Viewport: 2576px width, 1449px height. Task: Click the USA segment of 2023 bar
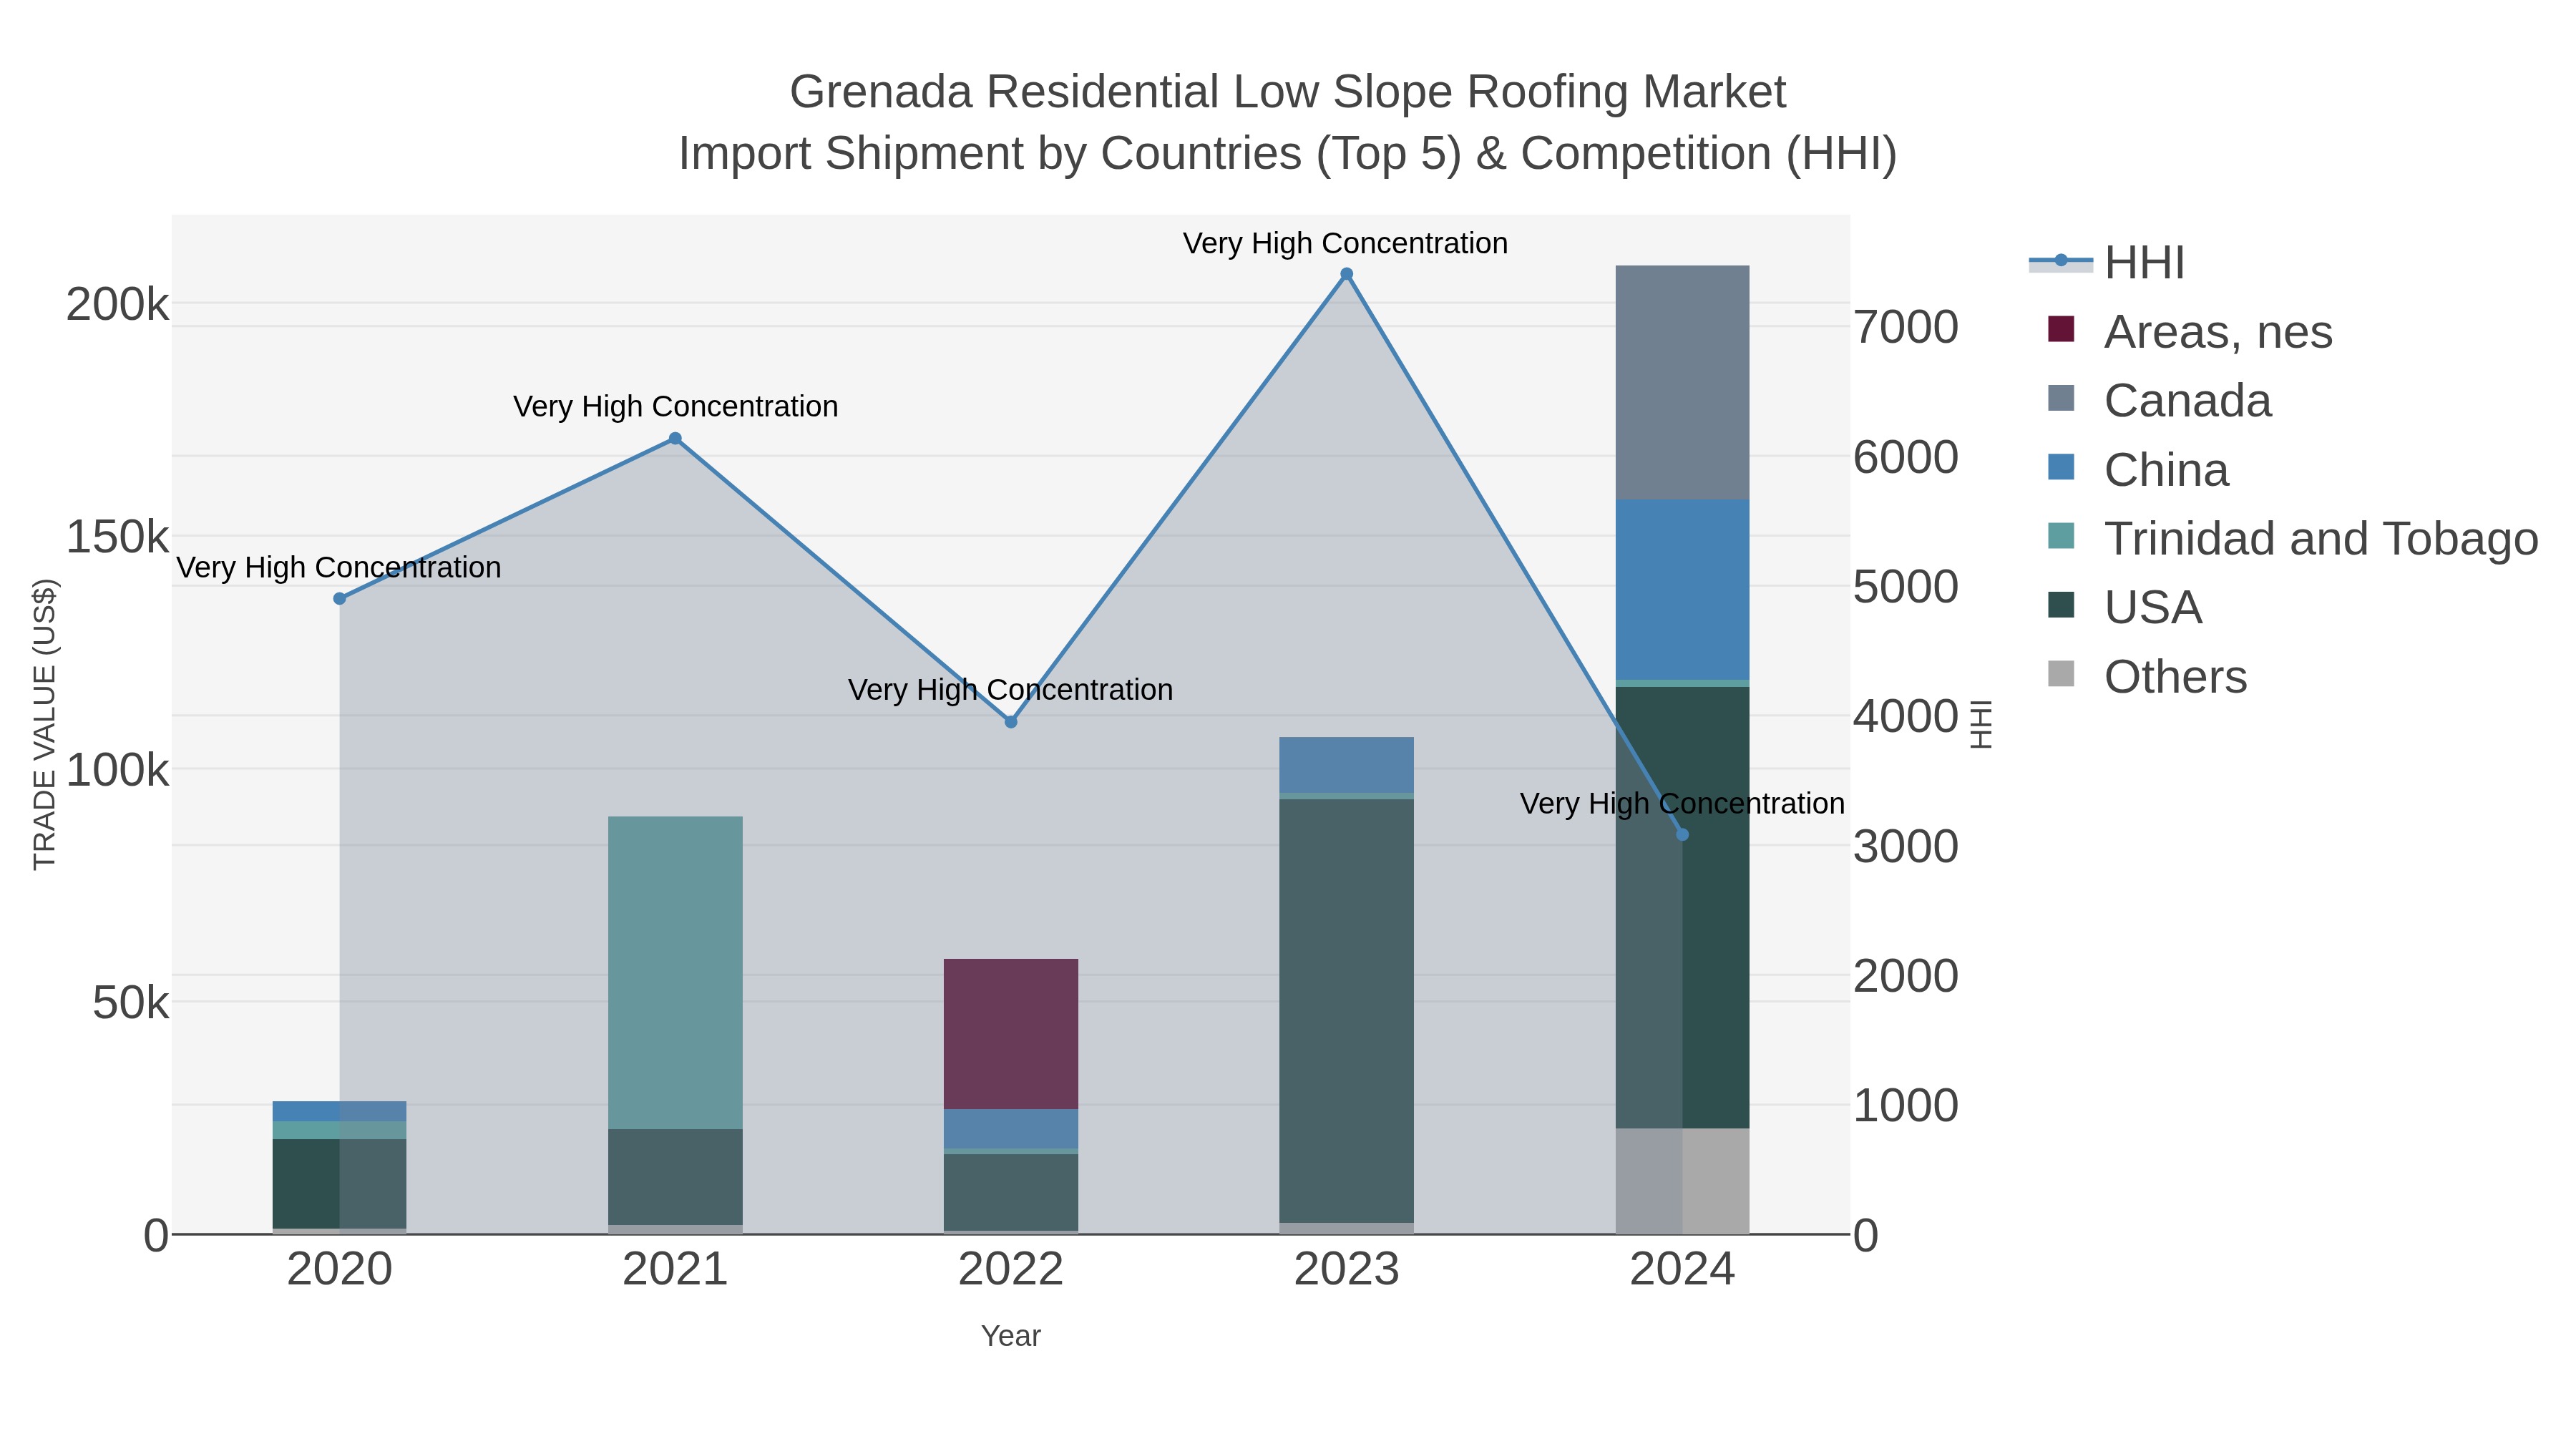point(1347,1011)
